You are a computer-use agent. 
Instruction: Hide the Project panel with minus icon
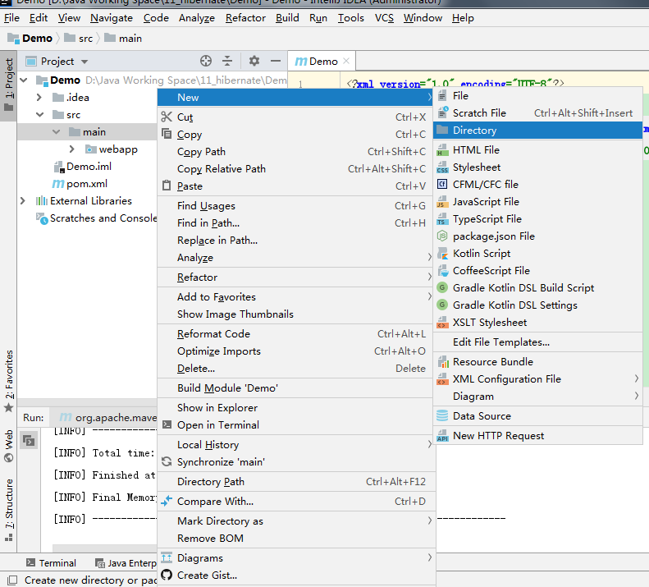click(x=276, y=61)
